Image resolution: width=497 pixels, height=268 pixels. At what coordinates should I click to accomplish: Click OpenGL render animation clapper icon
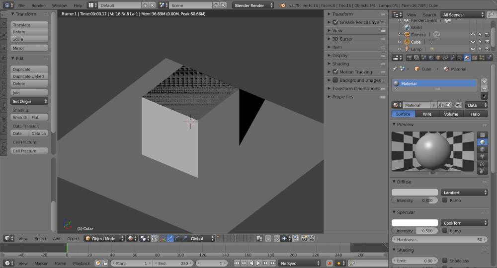pos(312,239)
